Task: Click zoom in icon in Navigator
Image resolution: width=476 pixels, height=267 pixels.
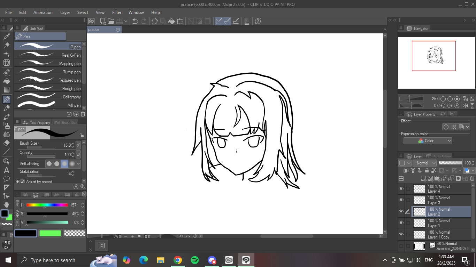Action: tap(450, 99)
